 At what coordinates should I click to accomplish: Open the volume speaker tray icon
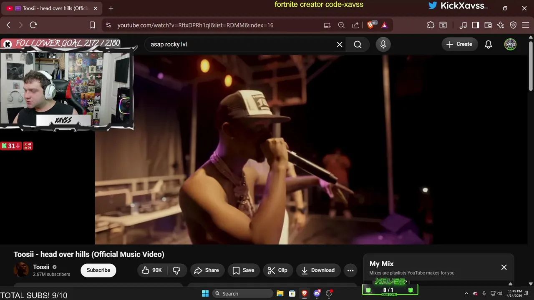click(x=499, y=293)
